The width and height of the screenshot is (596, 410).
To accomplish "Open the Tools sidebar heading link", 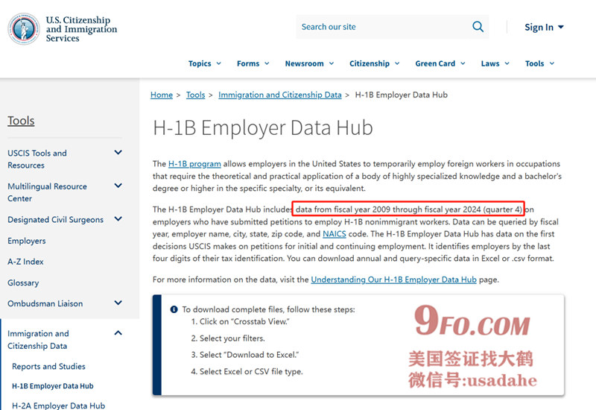I will [21, 121].
